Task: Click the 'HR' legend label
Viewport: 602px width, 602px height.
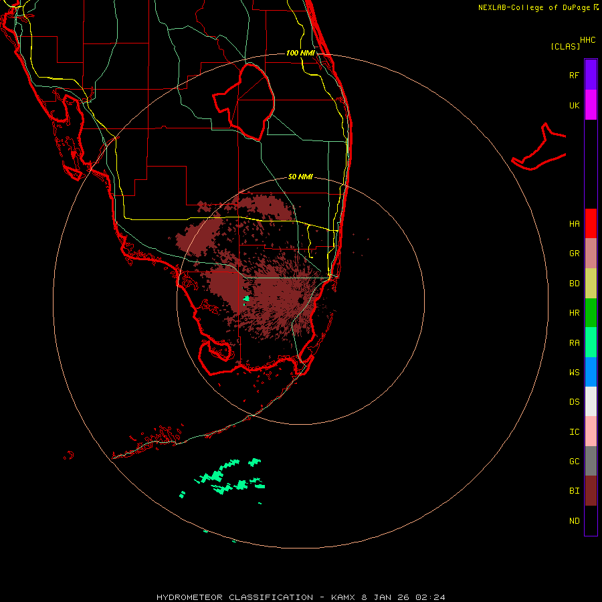Action: 574,313
